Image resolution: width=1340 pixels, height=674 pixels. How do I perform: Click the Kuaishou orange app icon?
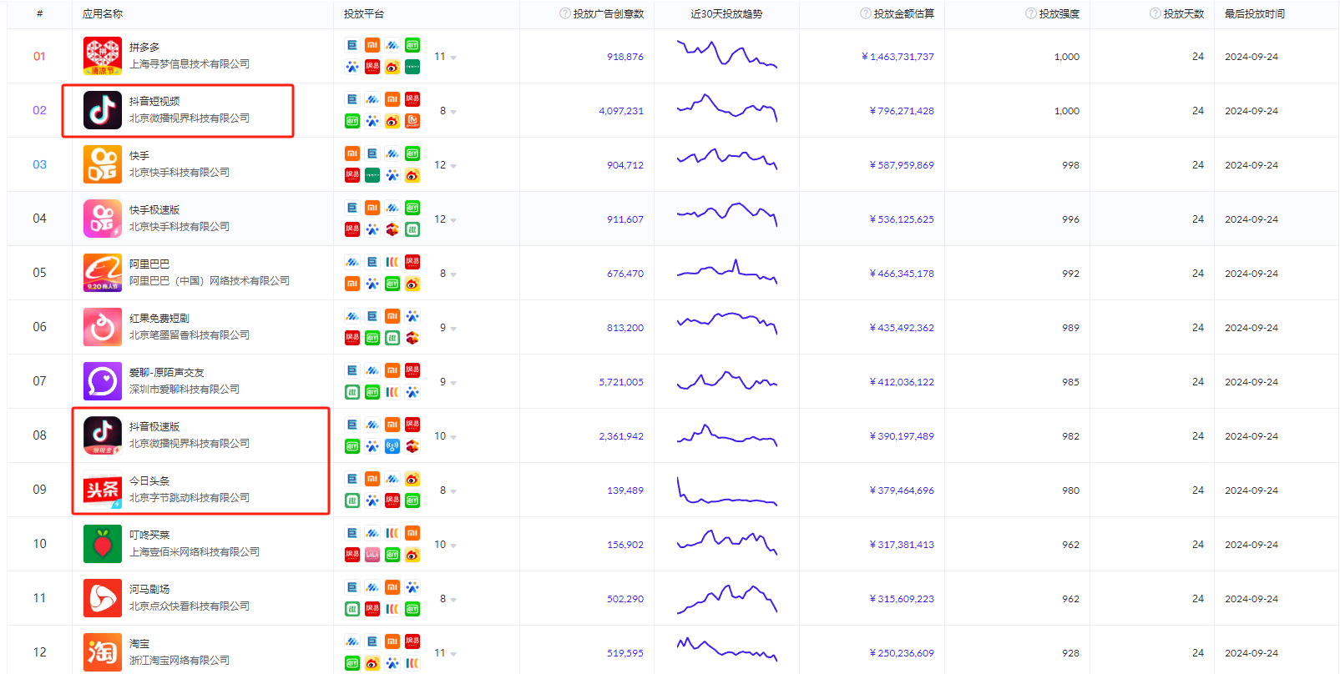pyautogui.click(x=102, y=164)
